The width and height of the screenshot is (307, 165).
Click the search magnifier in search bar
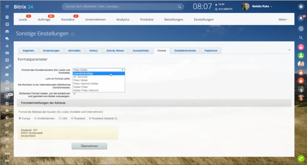[179, 7]
